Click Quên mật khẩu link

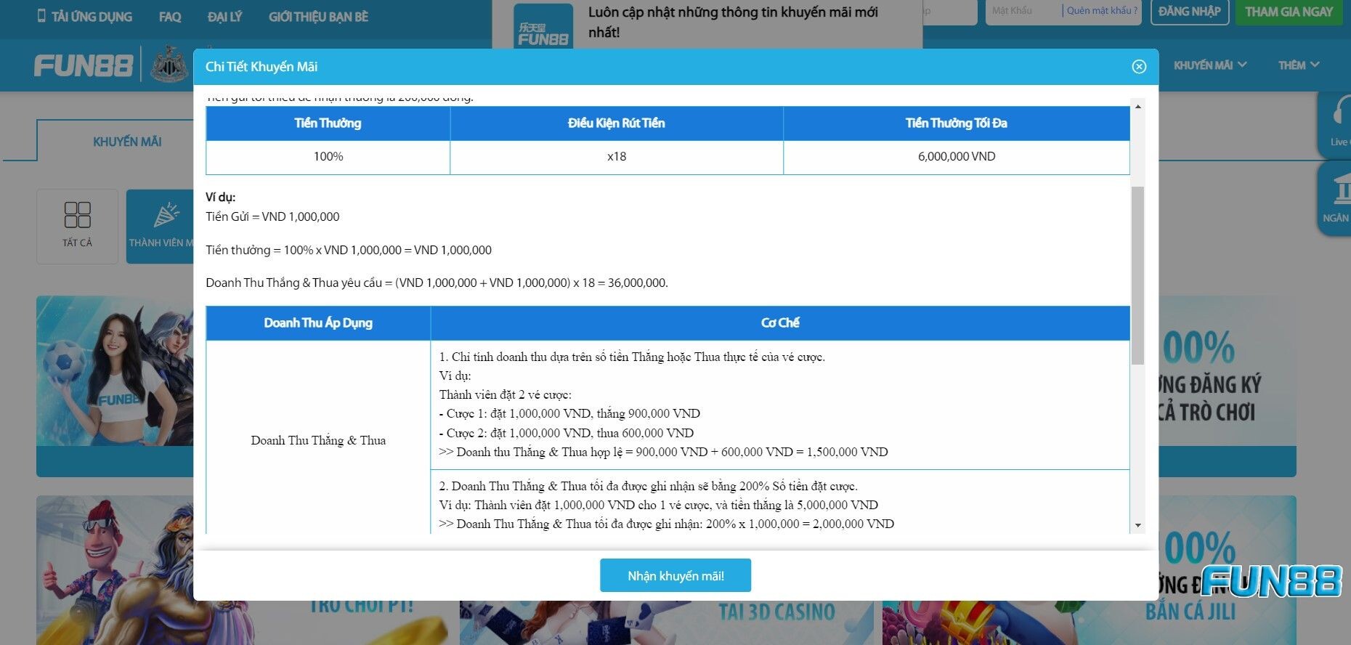coord(1102,11)
